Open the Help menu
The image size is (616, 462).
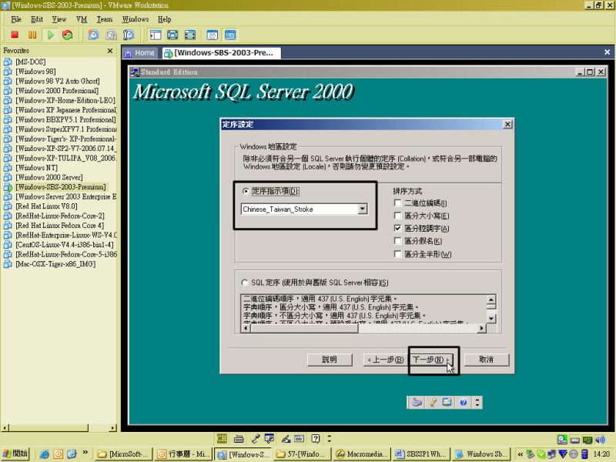164,19
